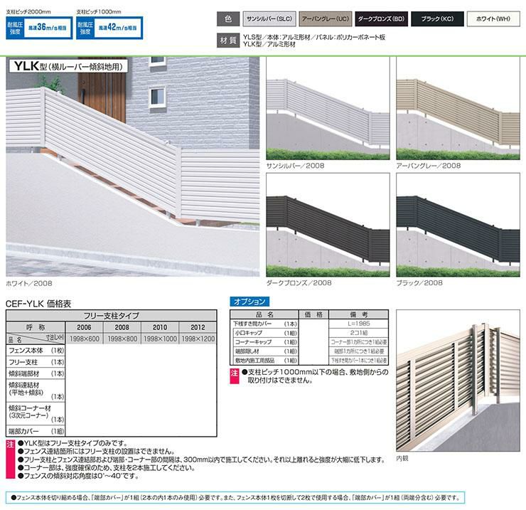
Task: Open the ダークブロンズ/2008 fence photo
Action: [x=327, y=225]
